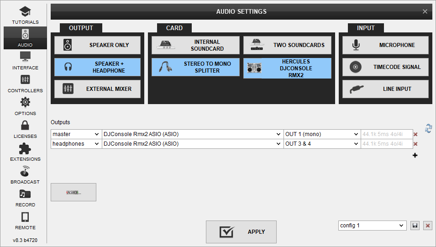Screen dimensions: 436x247
Task: Open the OUT 1 (mono) channel dropdown
Action: tap(322, 134)
